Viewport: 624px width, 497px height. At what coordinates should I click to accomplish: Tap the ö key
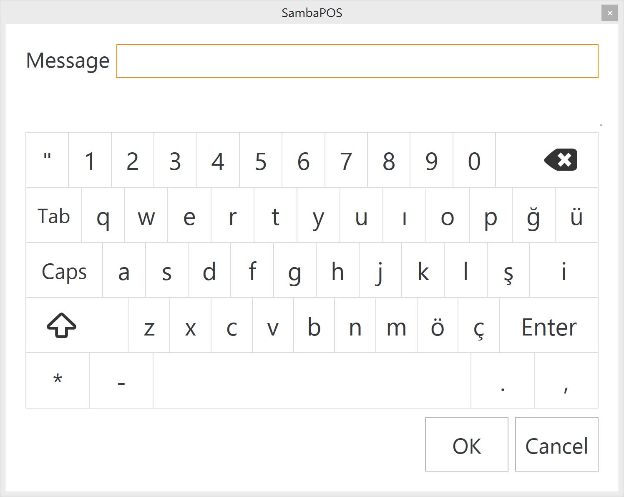coord(438,325)
